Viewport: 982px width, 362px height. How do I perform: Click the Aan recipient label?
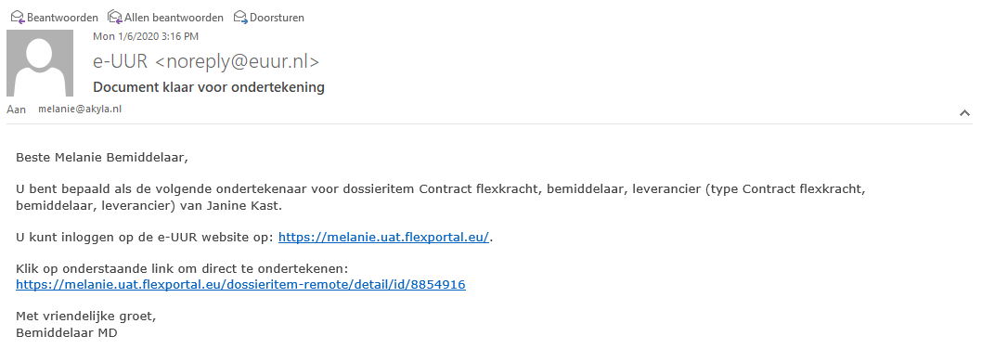pyautogui.click(x=17, y=109)
